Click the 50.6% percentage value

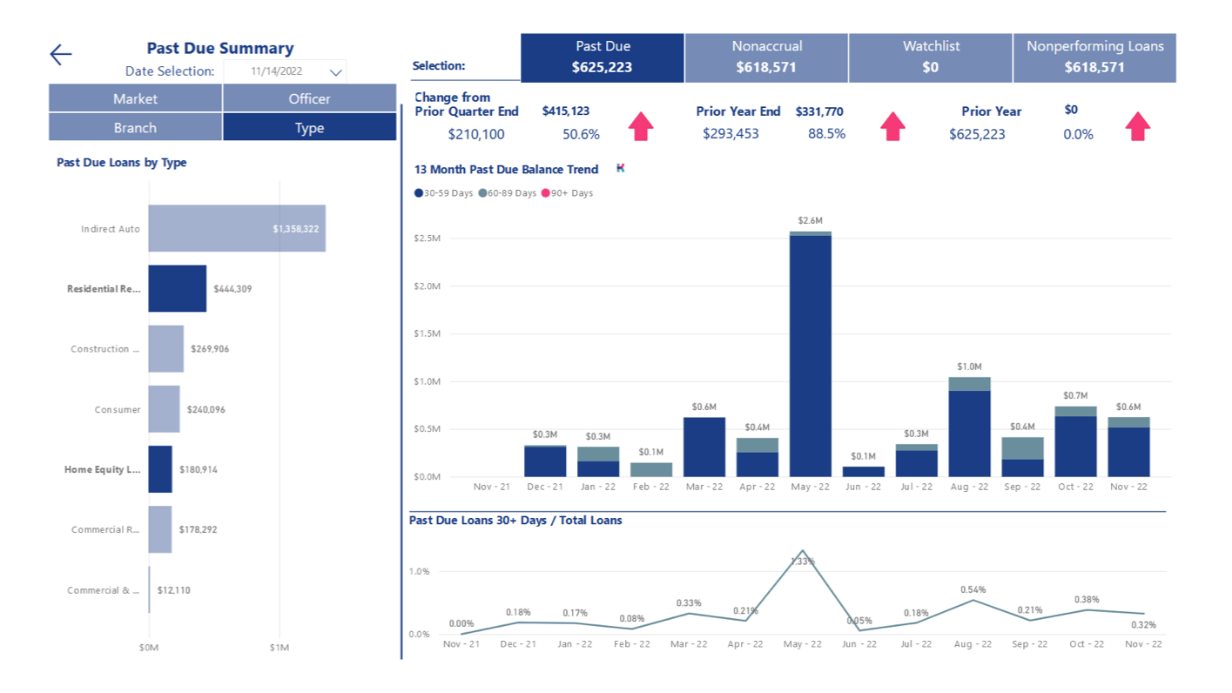[581, 134]
